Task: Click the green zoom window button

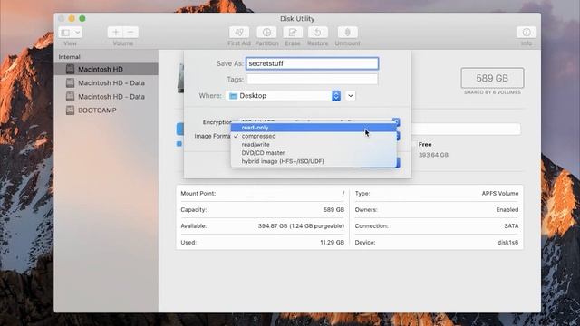Action: pos(82,18)
